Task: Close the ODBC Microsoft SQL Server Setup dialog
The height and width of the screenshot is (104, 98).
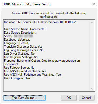Action: click(94, 4)
